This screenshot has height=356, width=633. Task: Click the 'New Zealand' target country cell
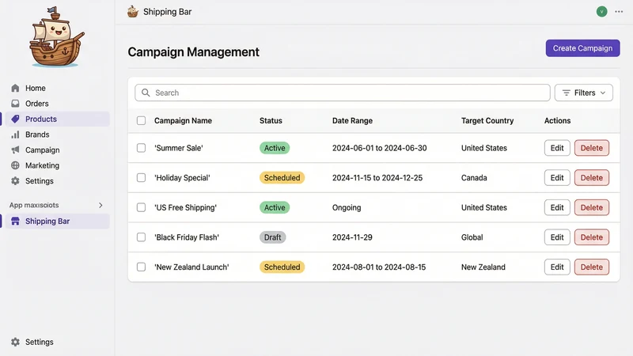pyautogui.click(x=483, y=267)
